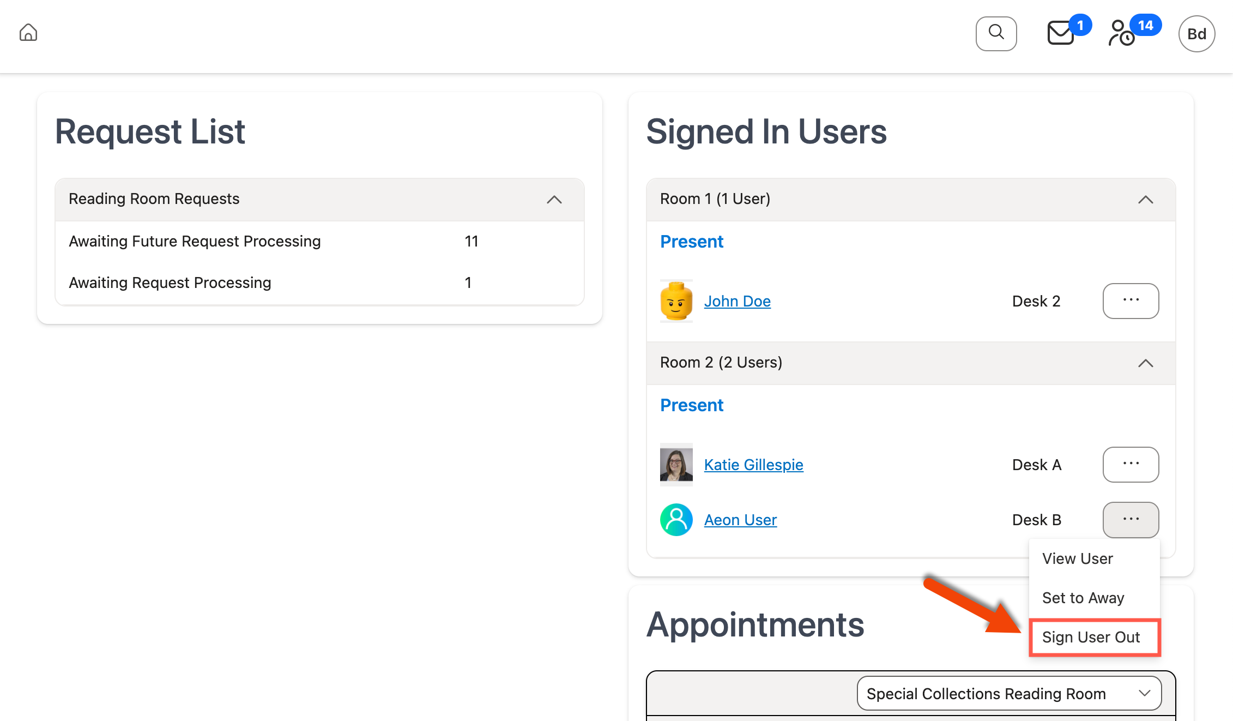Open actions menu for Katie Gillespie
This screenshot has width=1233, height=721.
[1131, 464]
